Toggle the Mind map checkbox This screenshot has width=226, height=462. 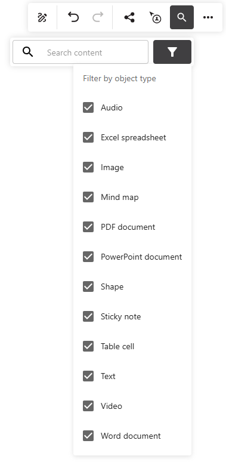tap(88, 197)
